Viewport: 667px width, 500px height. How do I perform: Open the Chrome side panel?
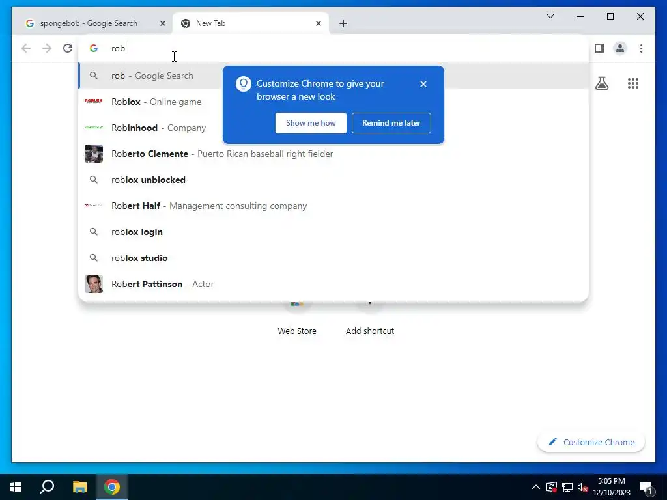[599, 48]
